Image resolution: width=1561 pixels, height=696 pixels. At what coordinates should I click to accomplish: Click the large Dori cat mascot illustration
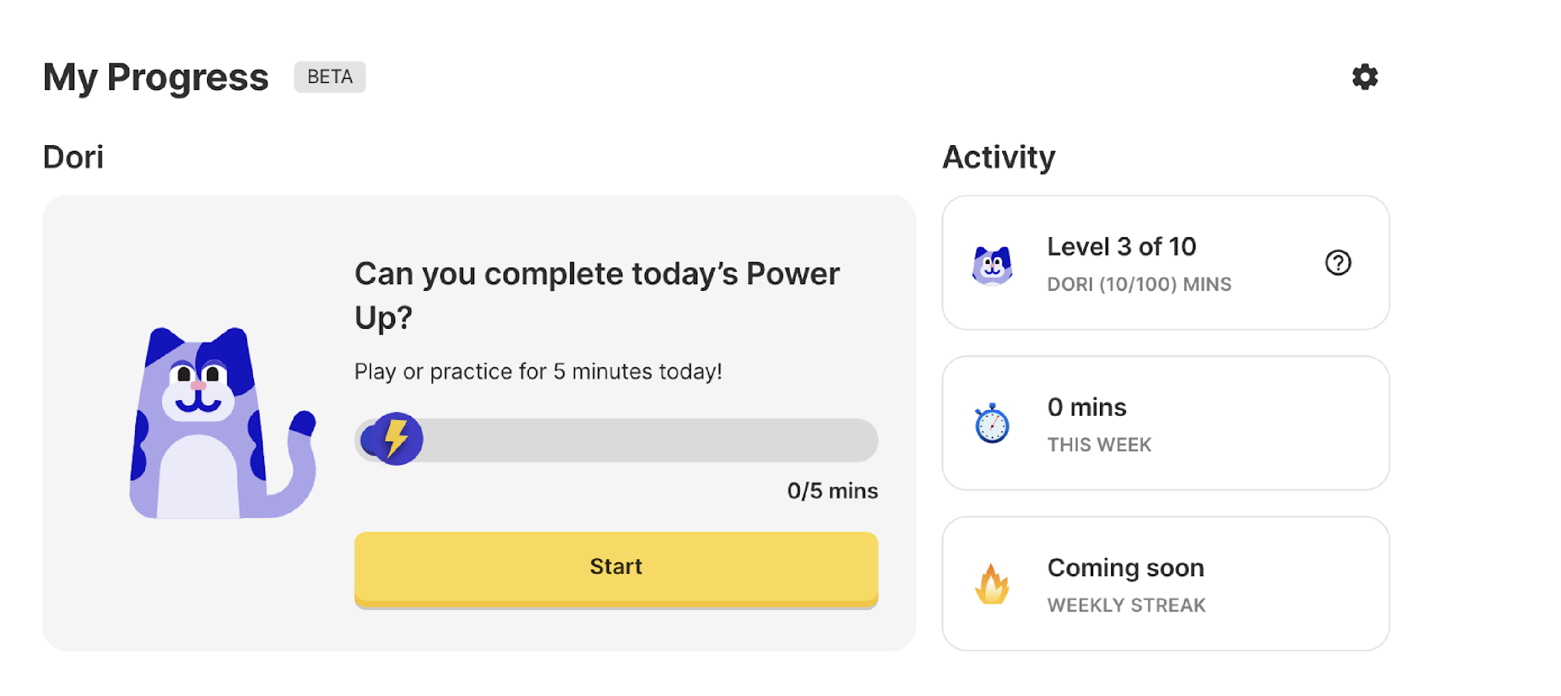[222, 423]
